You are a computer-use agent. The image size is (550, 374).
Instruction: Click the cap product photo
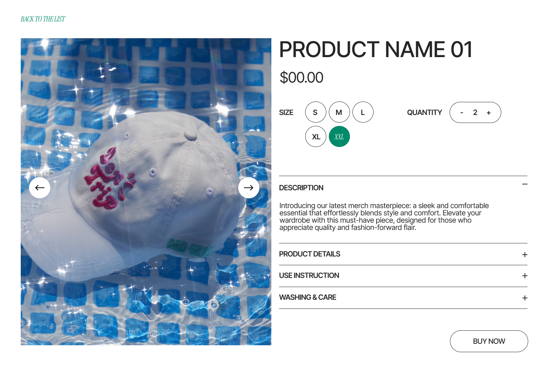pos(146,192)
